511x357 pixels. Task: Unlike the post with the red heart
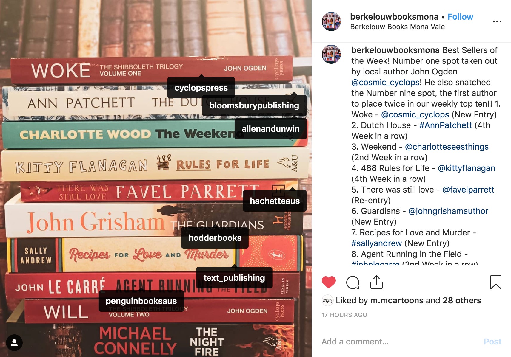(329, 282)
